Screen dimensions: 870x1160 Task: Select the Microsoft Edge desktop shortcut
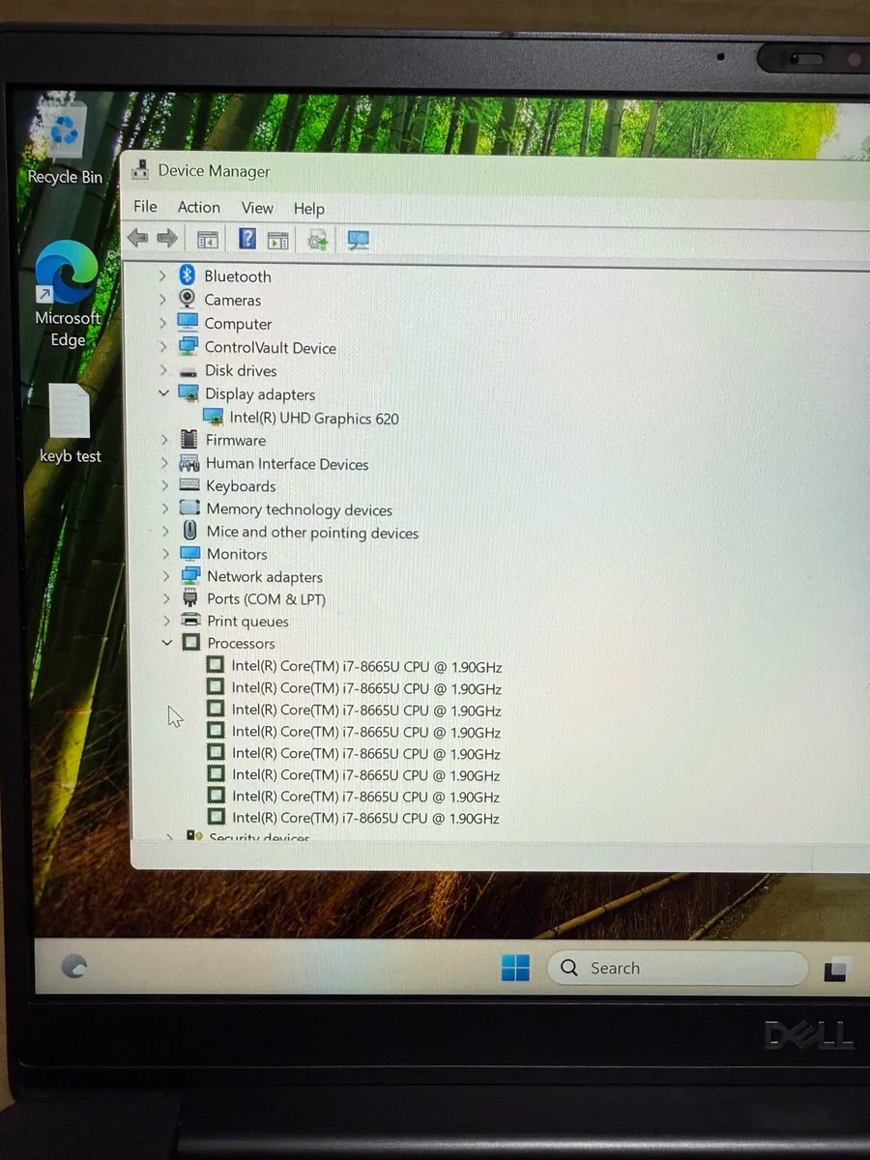pos(68,293)
